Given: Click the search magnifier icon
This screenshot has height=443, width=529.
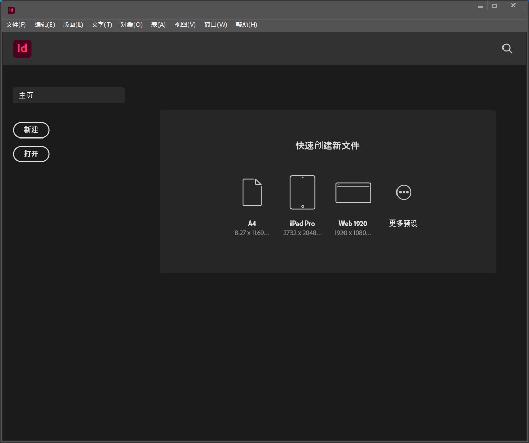Looking at the screenshot, I should [507, 49].
